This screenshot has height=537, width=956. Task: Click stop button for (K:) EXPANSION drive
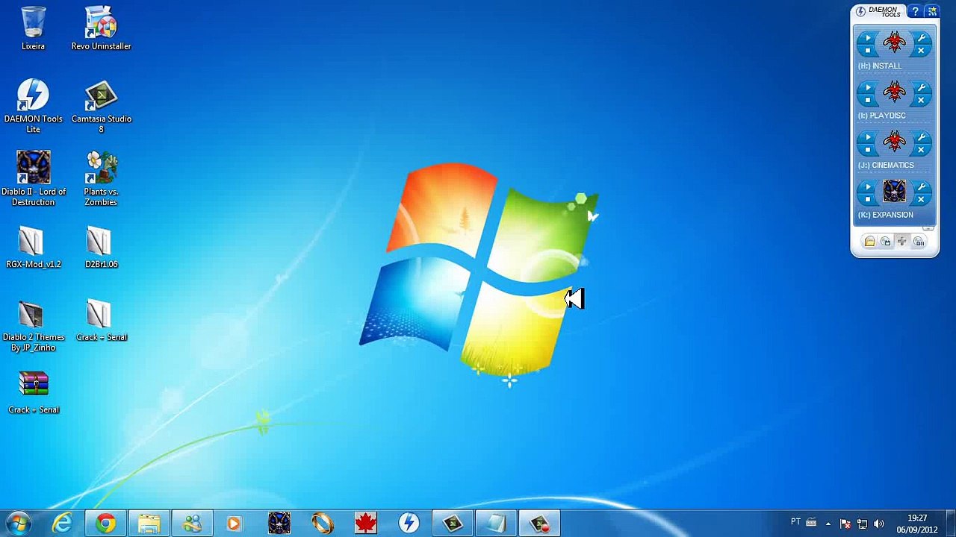click(x=868, y=200)
